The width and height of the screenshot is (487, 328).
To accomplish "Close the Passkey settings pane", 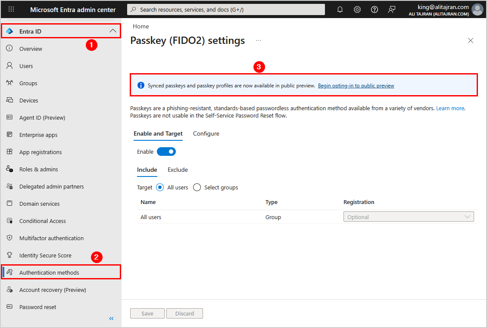I will click(471, 40).
